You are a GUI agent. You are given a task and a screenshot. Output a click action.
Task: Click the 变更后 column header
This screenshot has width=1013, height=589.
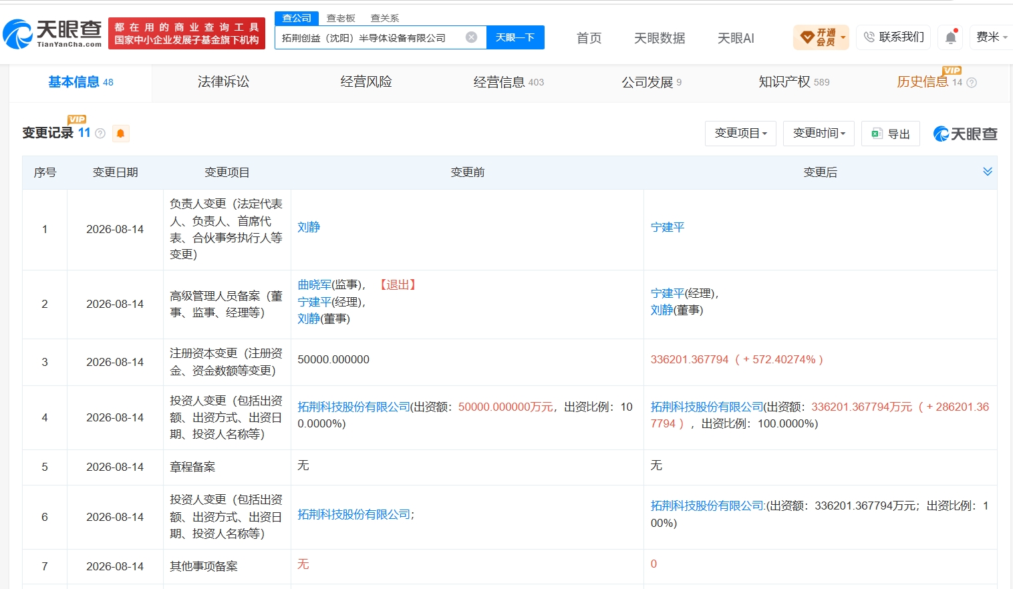tap(820, 172)
